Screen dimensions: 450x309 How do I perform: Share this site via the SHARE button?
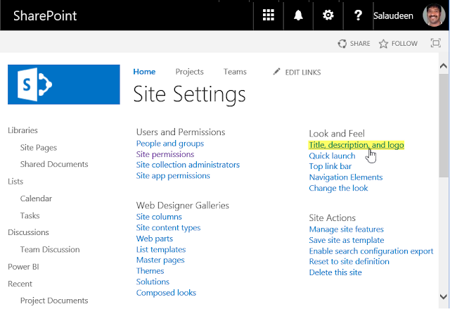tap(354, 44)
